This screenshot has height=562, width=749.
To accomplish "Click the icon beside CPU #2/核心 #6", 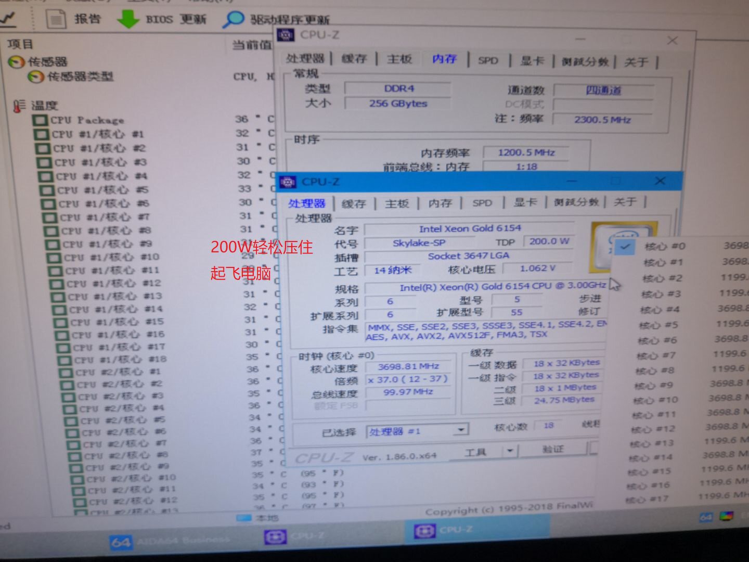I will [x=72, y=432].
